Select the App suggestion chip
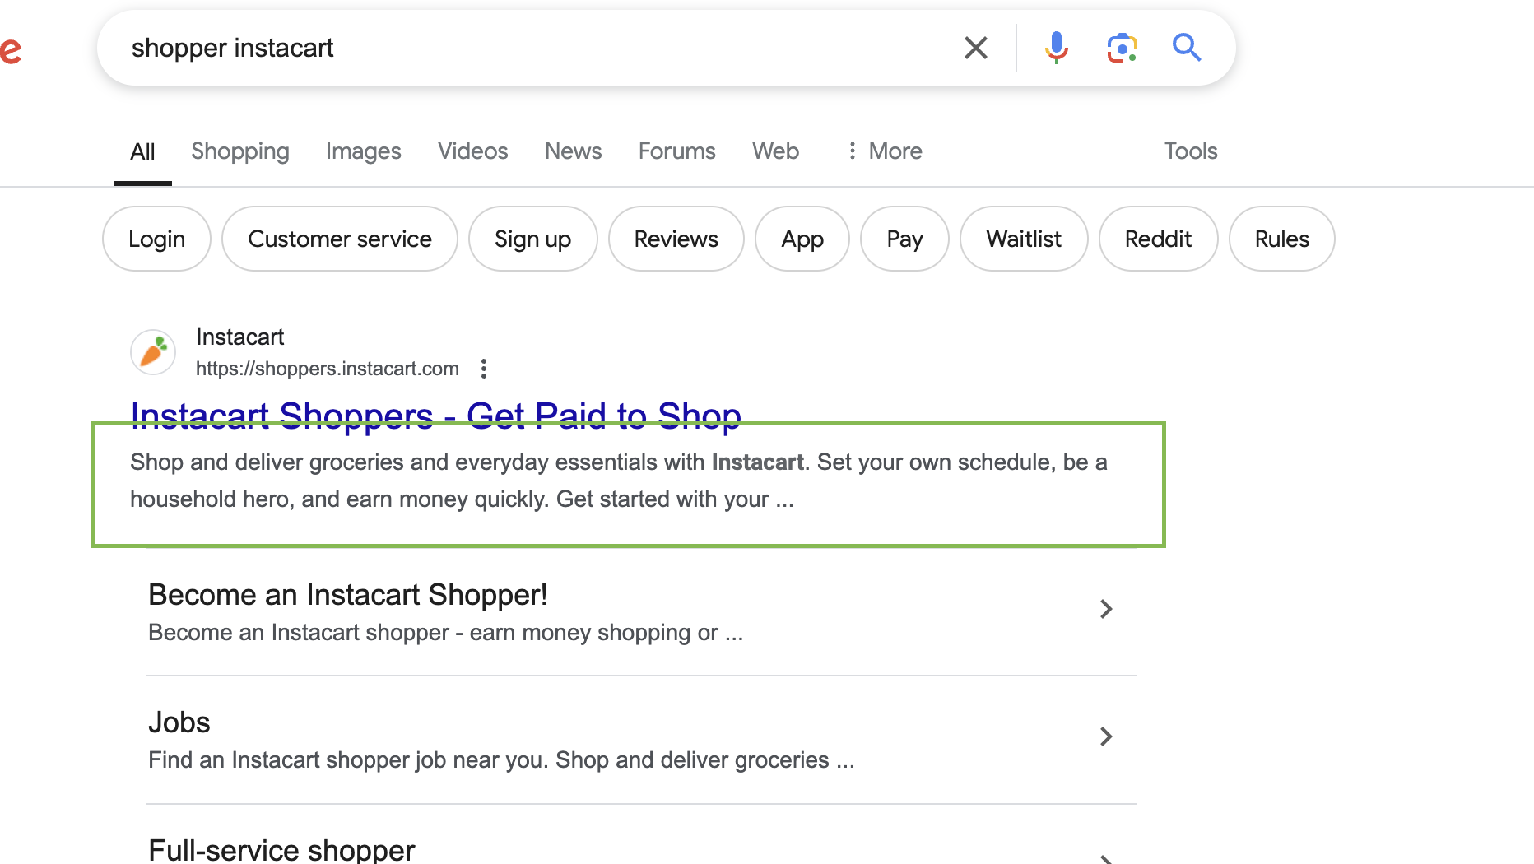Viewport: 1534px width, 864px height. (802, 239)
